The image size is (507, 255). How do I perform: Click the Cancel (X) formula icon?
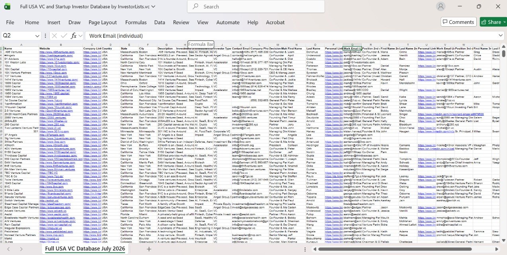55,35
